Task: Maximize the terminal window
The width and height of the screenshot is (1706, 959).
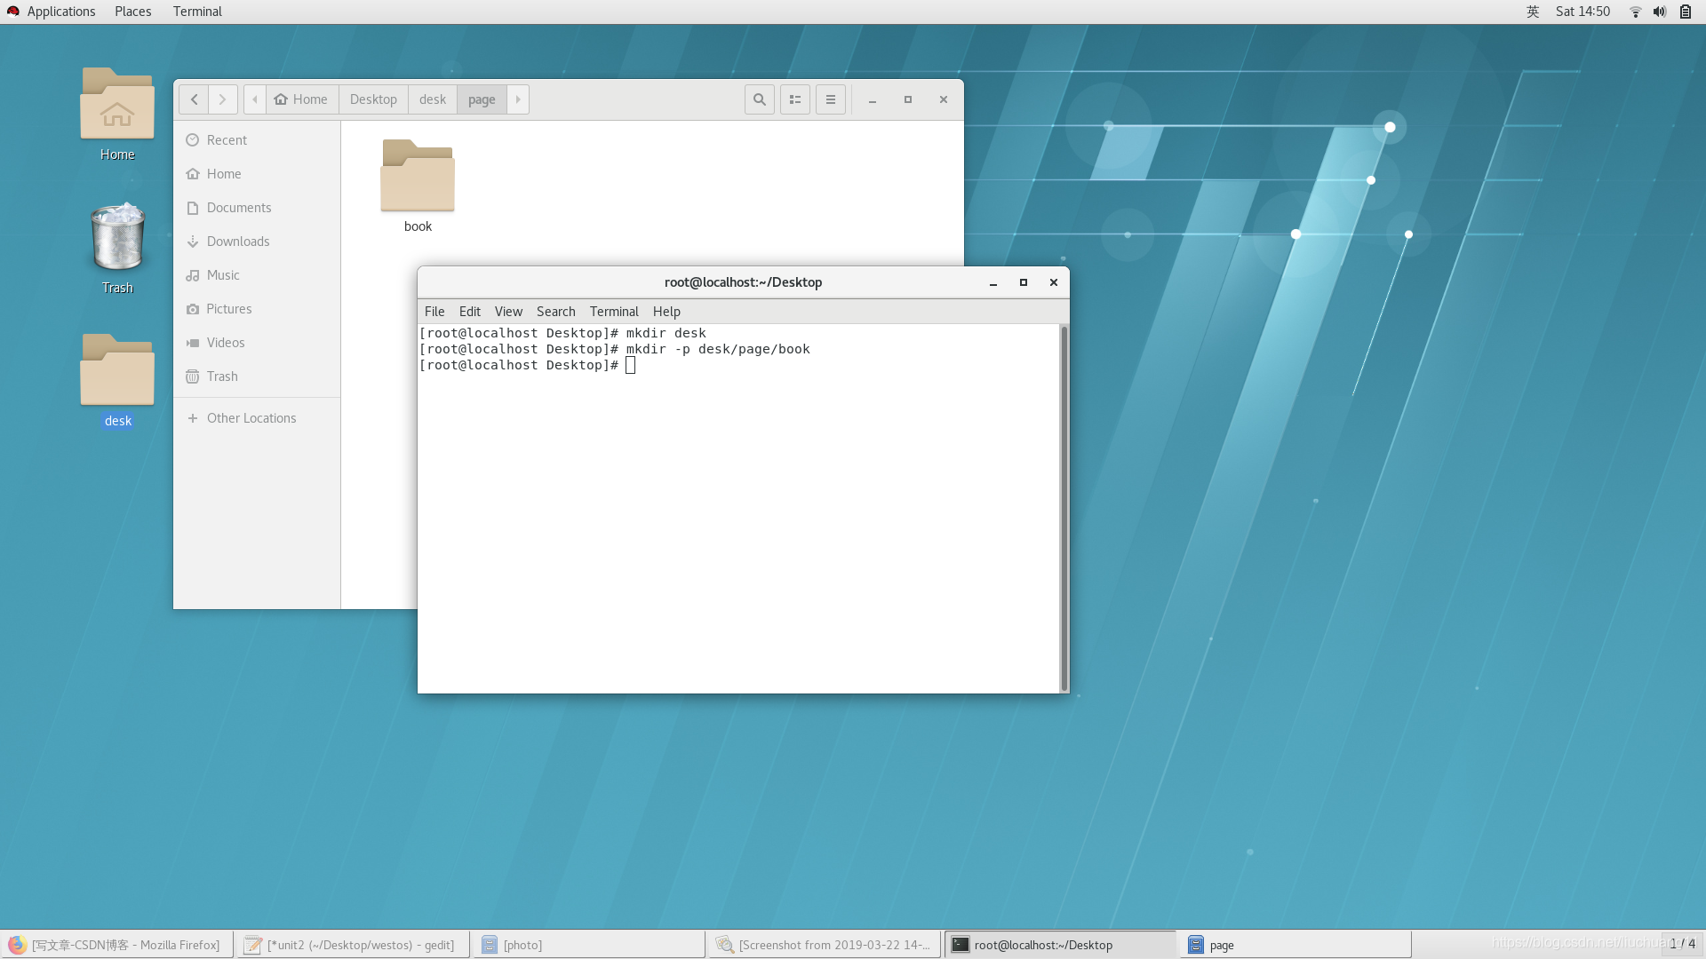Action: (1024, 282)
